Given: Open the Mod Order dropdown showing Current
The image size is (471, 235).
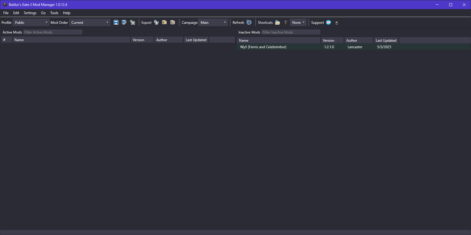Looking at the screenshot, I should [x=90, y=22].
